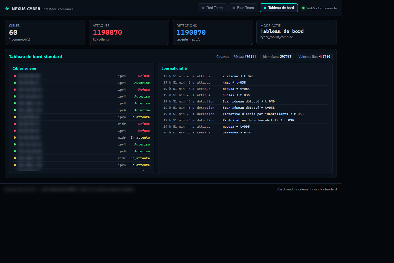Click the red status dot of first target
This screenshot has width=394, height=263.
point(15,76)
